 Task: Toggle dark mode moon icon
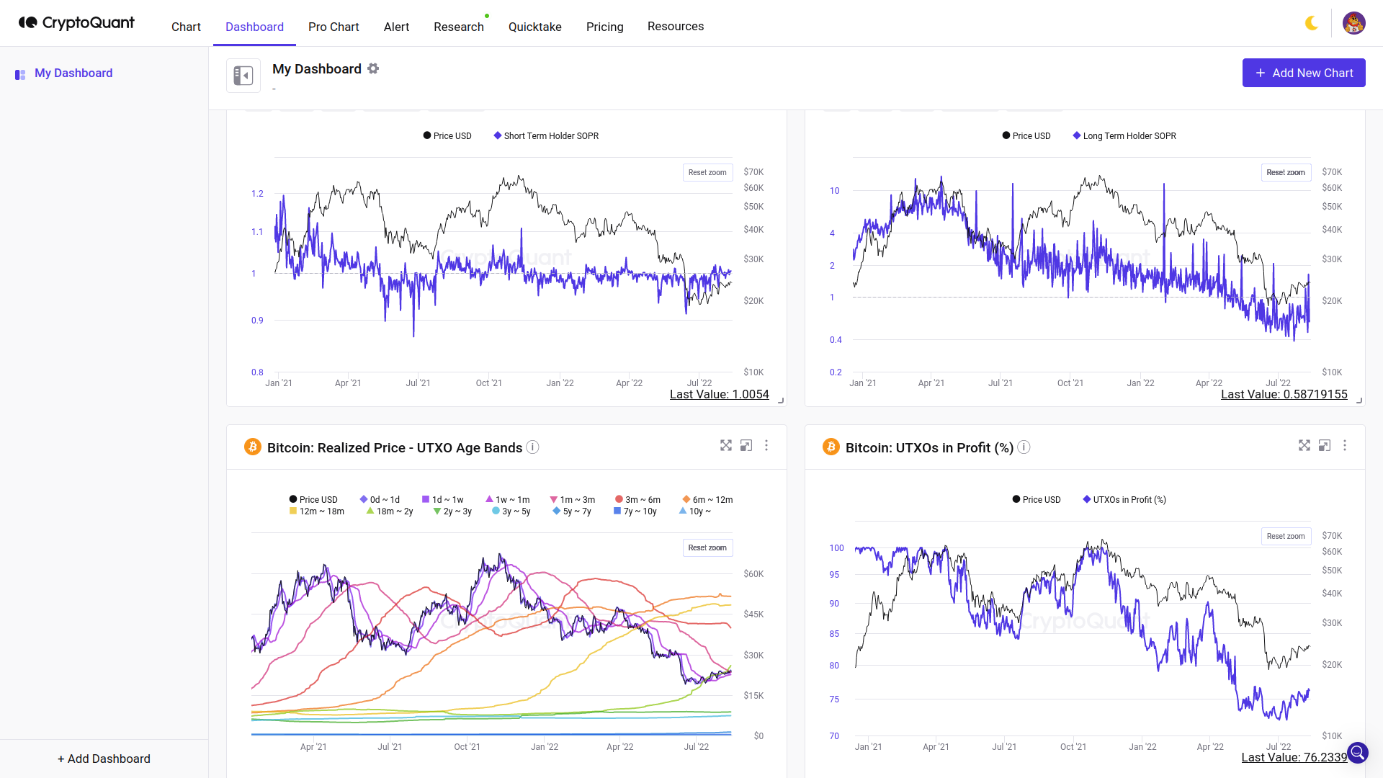pos(1312,23)
